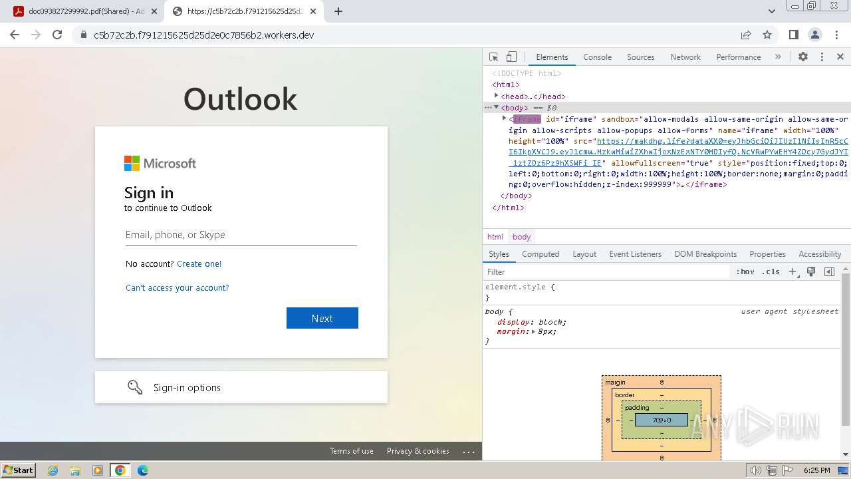Viewport: 851px width, 479px height.
Task: Click the address bar URL
Action: (x=203, y=35)
